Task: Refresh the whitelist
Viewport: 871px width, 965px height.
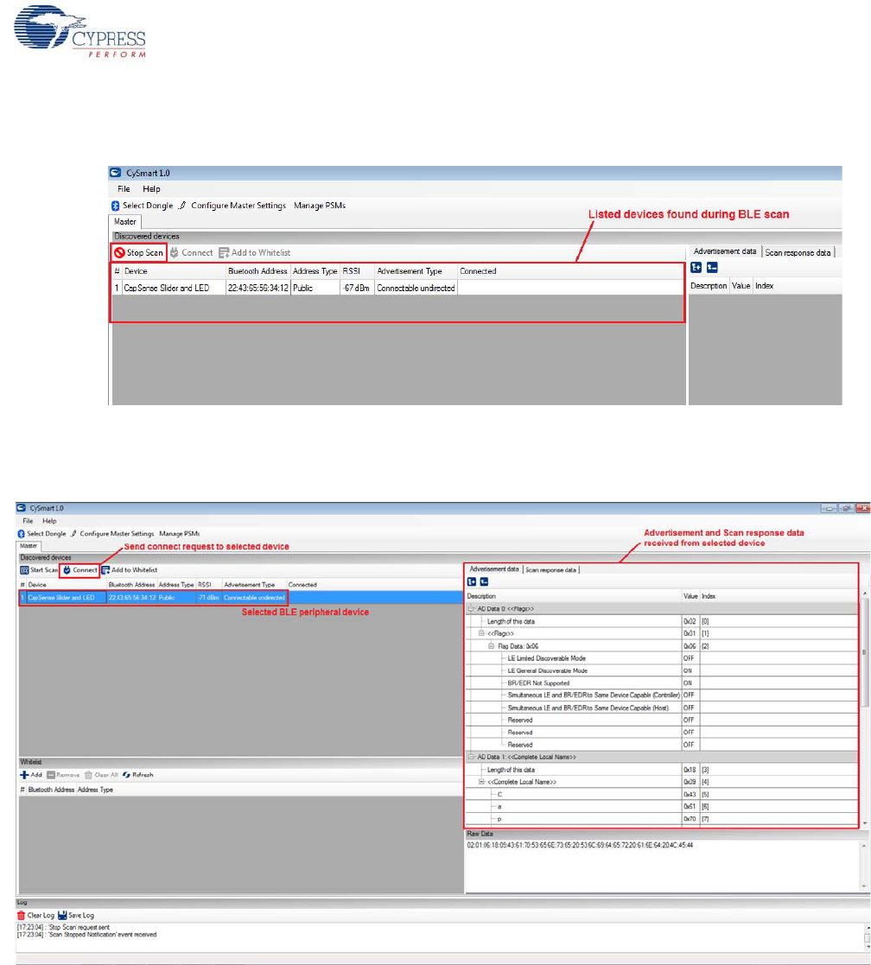Action: click(x=138, y=775)
